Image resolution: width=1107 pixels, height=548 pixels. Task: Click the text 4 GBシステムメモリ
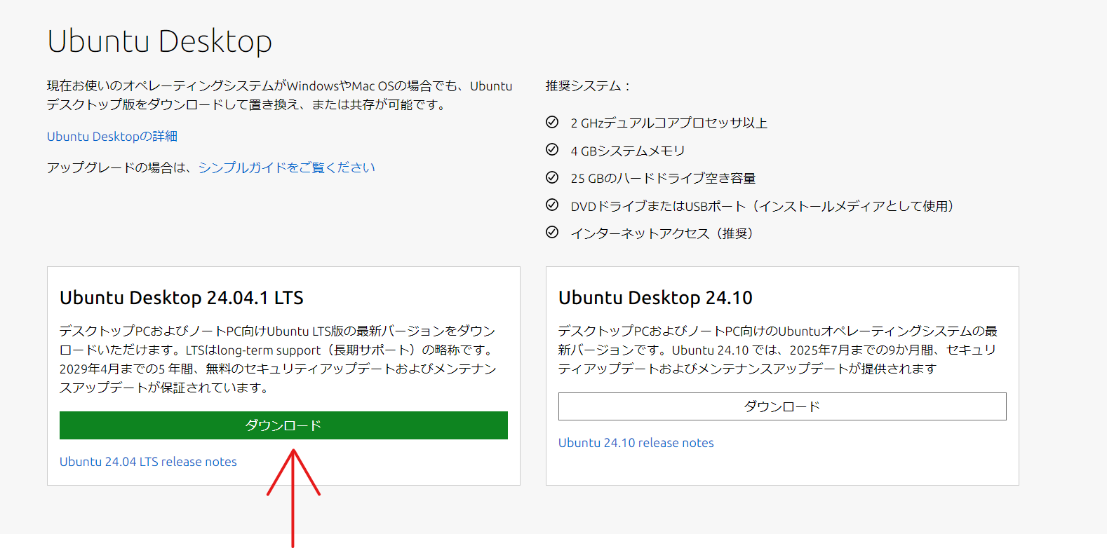pyautogui.click(x=628, y=151)
